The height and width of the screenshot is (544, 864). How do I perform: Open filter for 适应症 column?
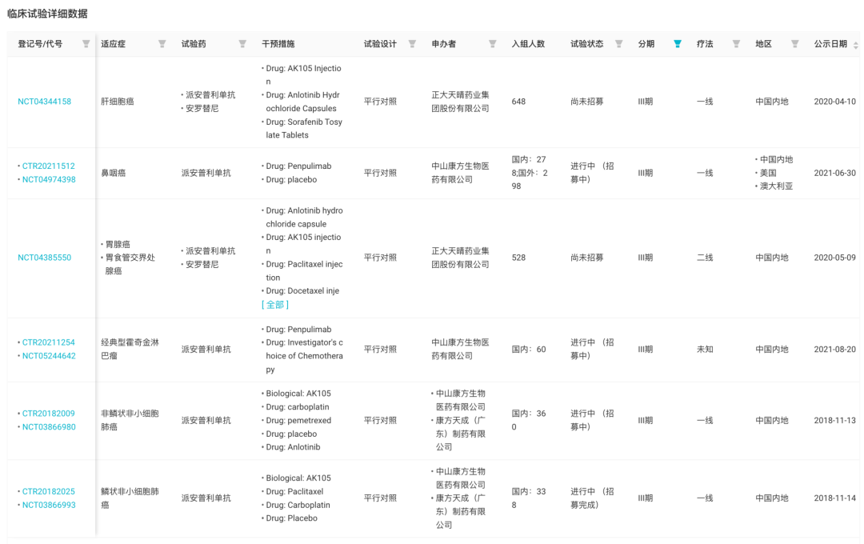[x=162, y=44]
